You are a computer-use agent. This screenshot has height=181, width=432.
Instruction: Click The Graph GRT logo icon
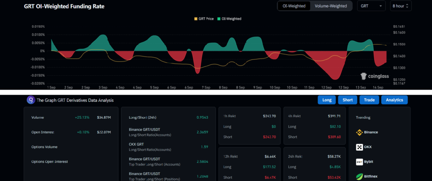31,100
